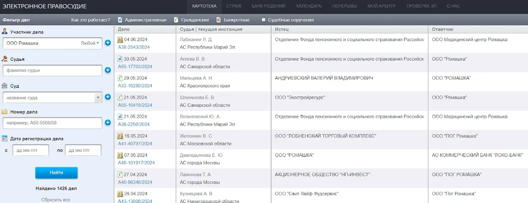Click the court building icon beside Суд
Image resolution: width=528 pixels, height=203 pixels.
click(x=5, y=86)
